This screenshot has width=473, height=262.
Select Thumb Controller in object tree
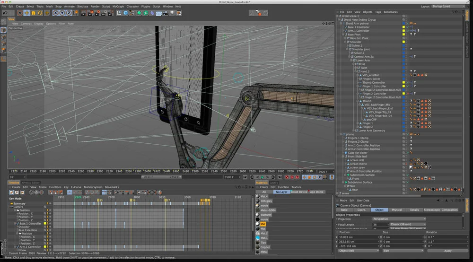coord(374,83)
